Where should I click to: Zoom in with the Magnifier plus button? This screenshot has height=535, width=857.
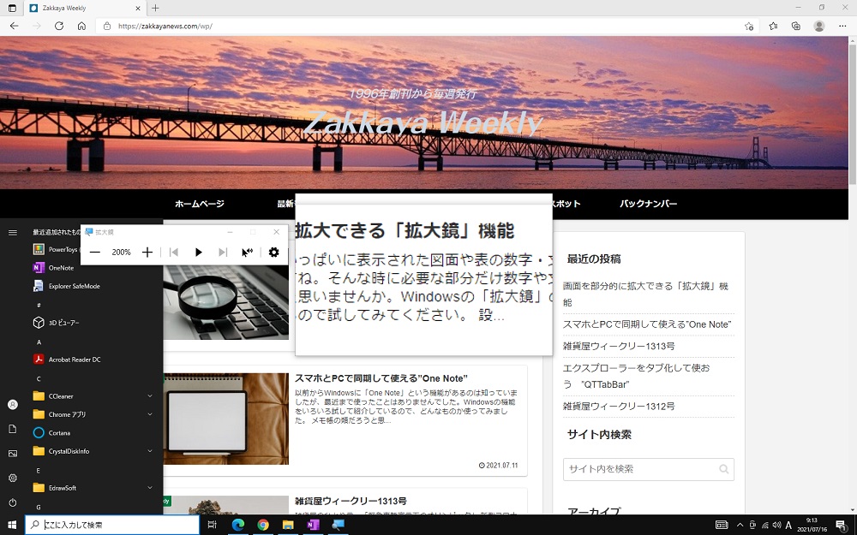[x=147, y=253]
